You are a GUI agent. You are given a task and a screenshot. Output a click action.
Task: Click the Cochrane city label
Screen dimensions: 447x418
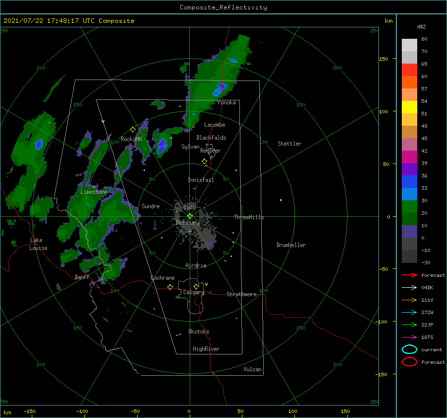(162, 278)
